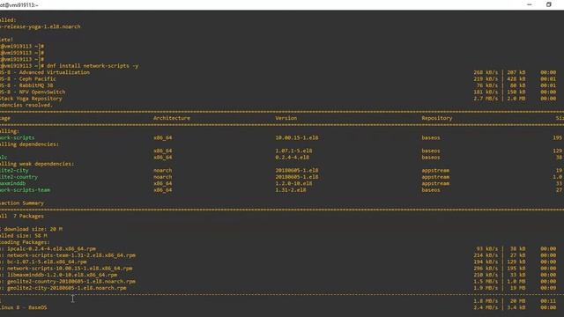Click the terminal window title text
The image size is (564, 317).
(19, 5)
